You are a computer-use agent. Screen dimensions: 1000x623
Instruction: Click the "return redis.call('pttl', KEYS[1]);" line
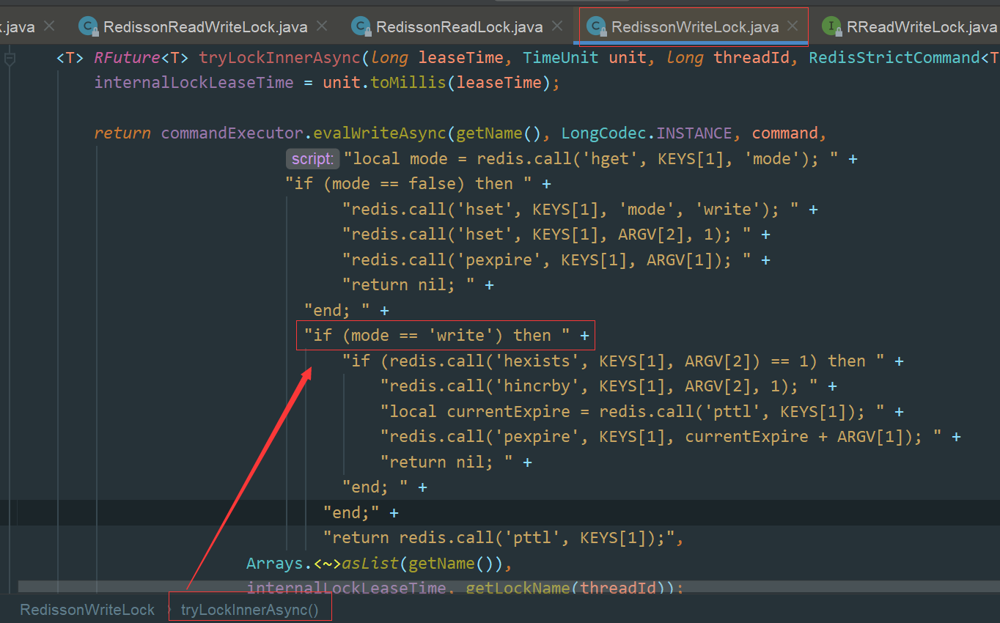(x=504, y=538)
